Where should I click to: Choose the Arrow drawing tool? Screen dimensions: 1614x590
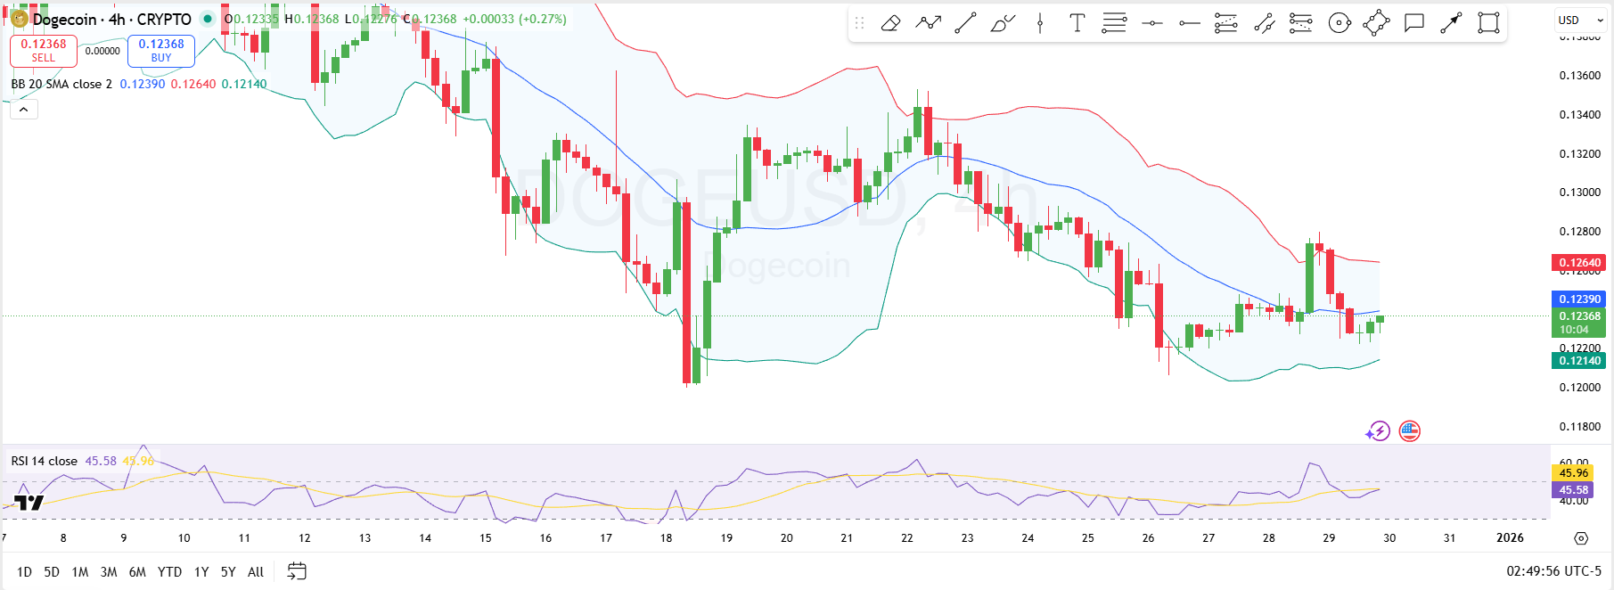1451,23
